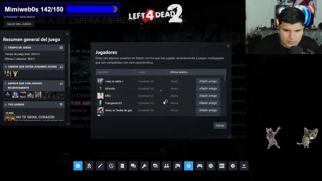Sort players by the Nombre column header

[115, 72]
